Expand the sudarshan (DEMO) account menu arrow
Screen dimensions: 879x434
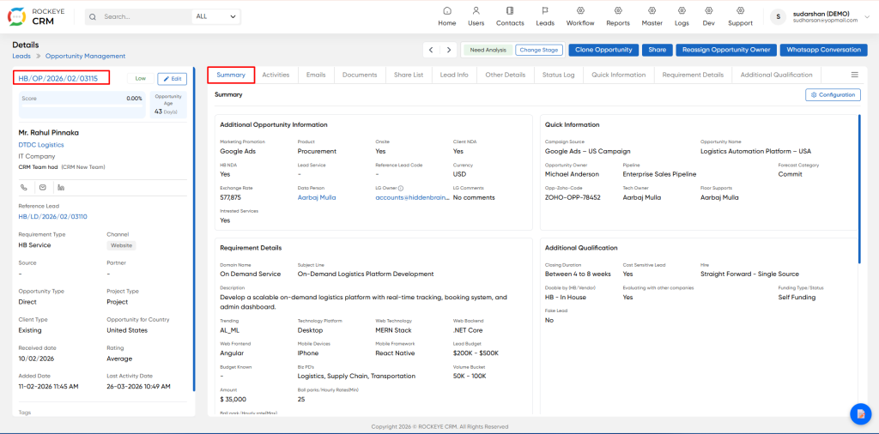coord(868,17)
